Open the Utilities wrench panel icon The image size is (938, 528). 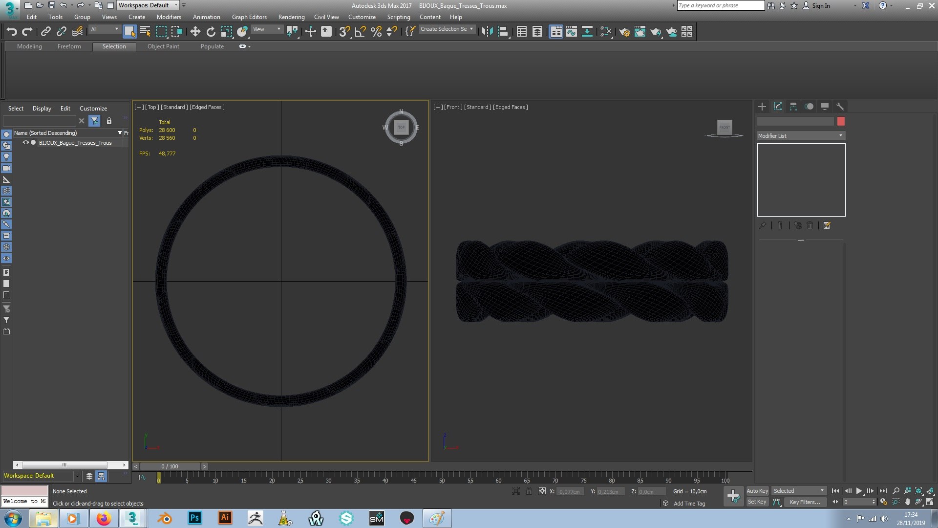840,107
